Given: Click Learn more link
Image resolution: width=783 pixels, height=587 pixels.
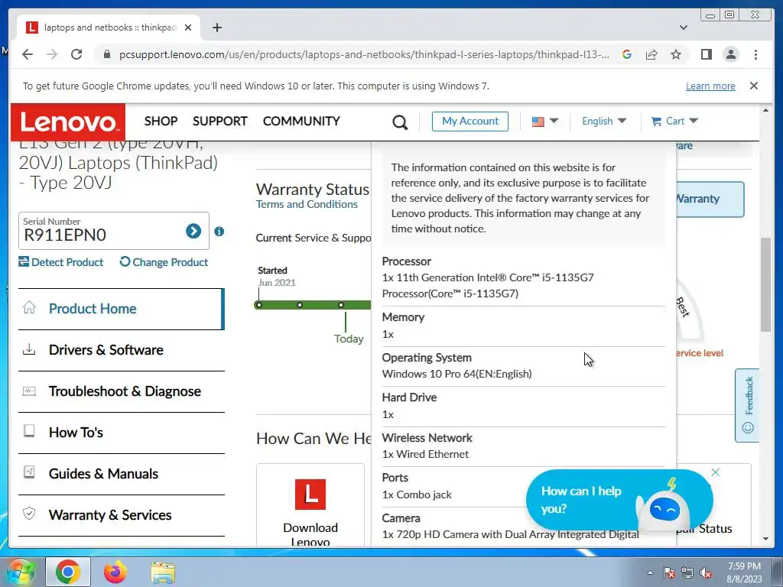Looking at the screenshot, I should 710,86.
